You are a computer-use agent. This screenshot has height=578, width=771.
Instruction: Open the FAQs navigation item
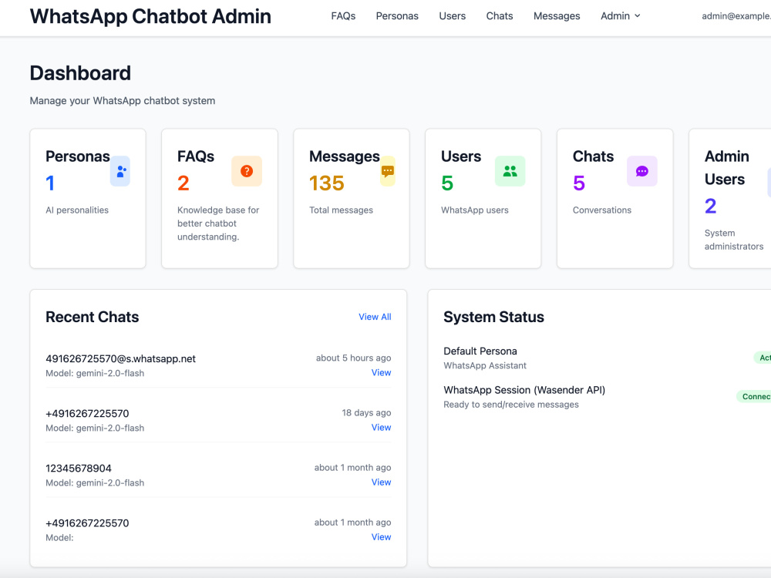point(343,15)
